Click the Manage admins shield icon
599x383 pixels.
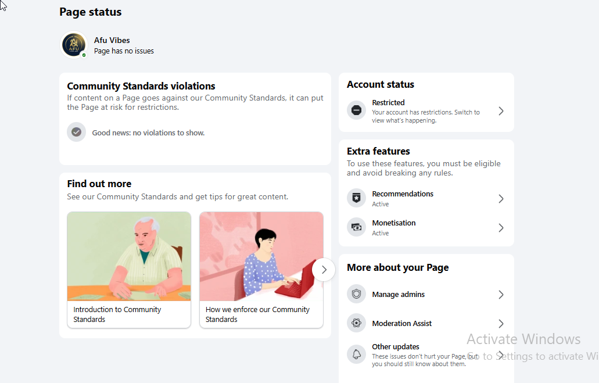point(356,294)
